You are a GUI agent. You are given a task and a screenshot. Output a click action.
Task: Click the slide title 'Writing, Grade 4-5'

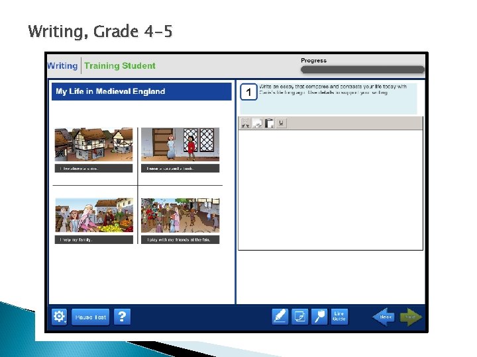(101, 31)
